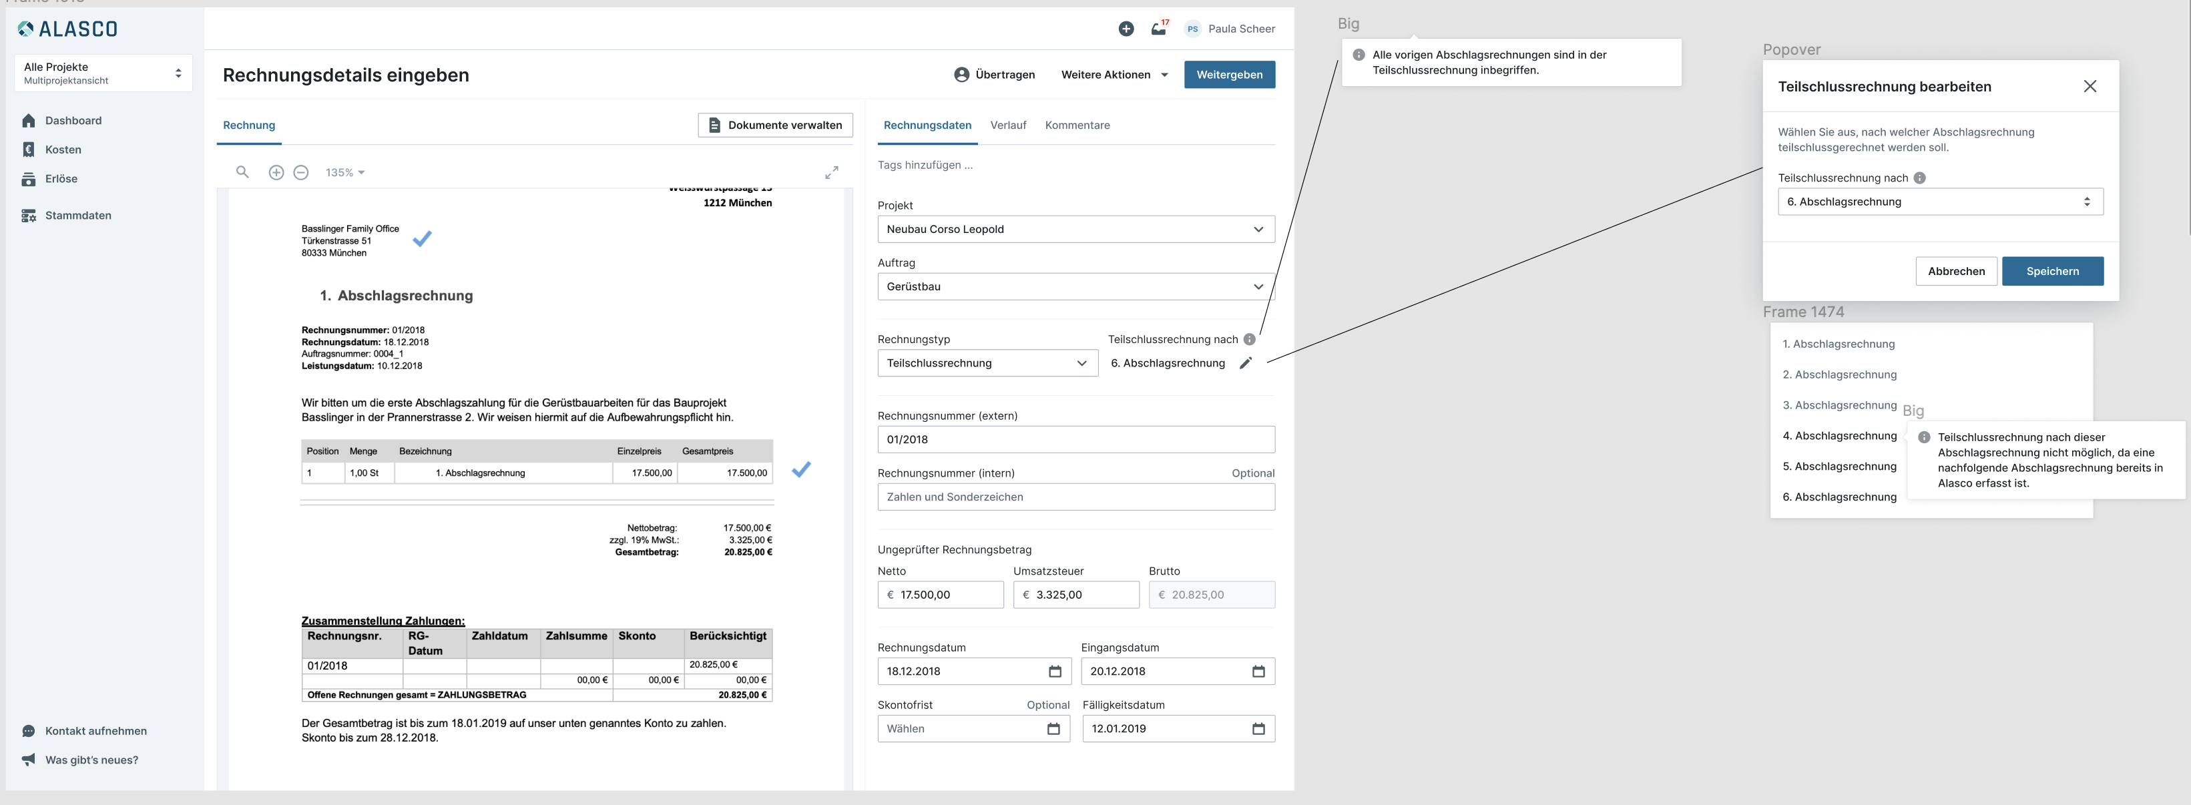This screenshot has width=2191, height=805.
Task: Click info icon next to Teilschlussrechnung nach
Action: pyautogui.click(x=1248, y=339)
